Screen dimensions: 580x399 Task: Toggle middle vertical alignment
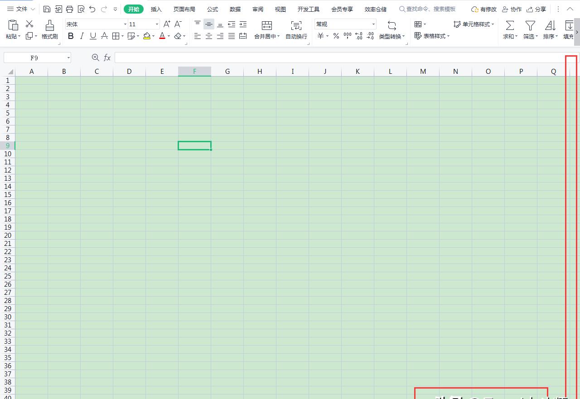pyautogui.click(x=209, y=24)
